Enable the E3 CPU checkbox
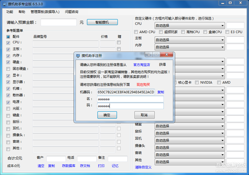 point(227,32)
